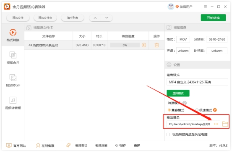Click the monitor icon beside 官方网站
The image size is (232, 152).
9,145
